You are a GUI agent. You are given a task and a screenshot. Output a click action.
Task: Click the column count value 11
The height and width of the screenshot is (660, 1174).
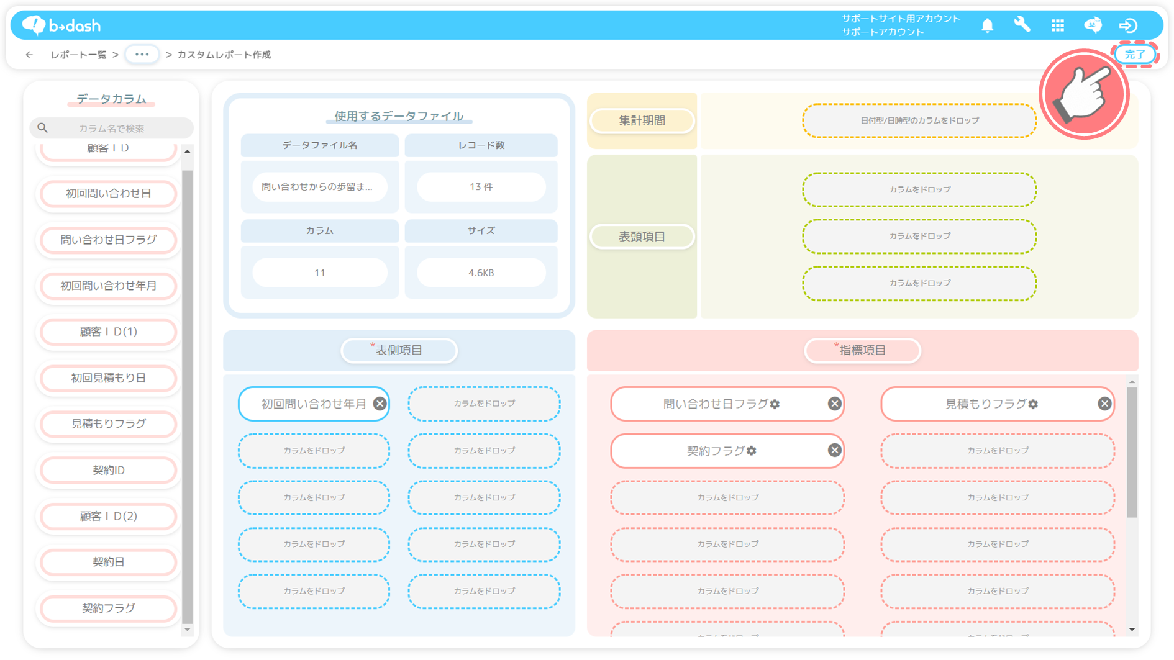click(x=320, y=273)
